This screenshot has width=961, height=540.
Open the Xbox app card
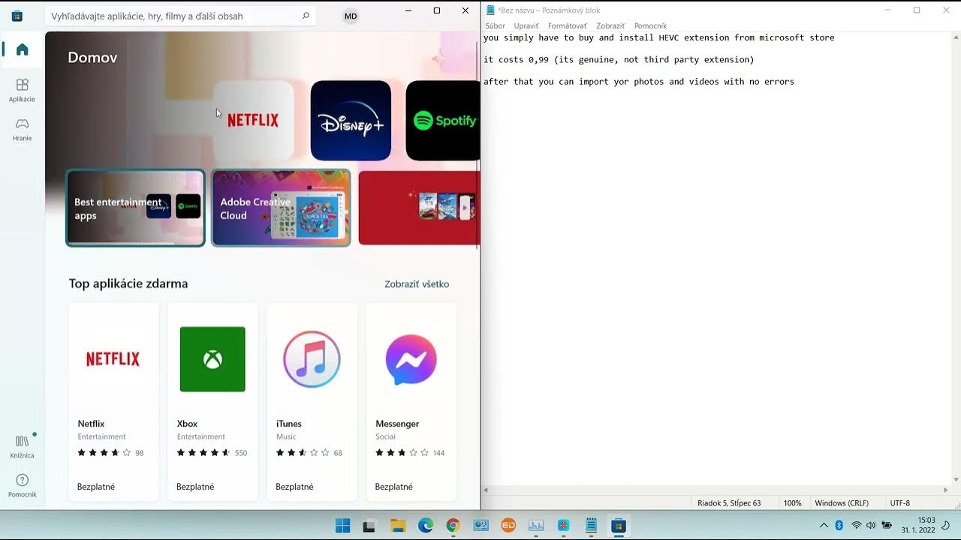[212, 402]
